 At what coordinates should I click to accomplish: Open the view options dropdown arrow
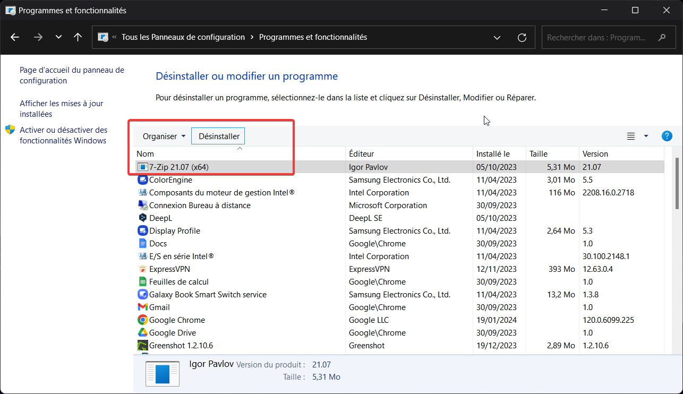646,136
